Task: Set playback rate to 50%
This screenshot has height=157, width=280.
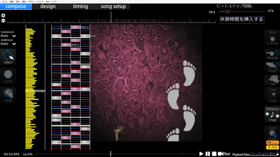Action: (260, 154)
